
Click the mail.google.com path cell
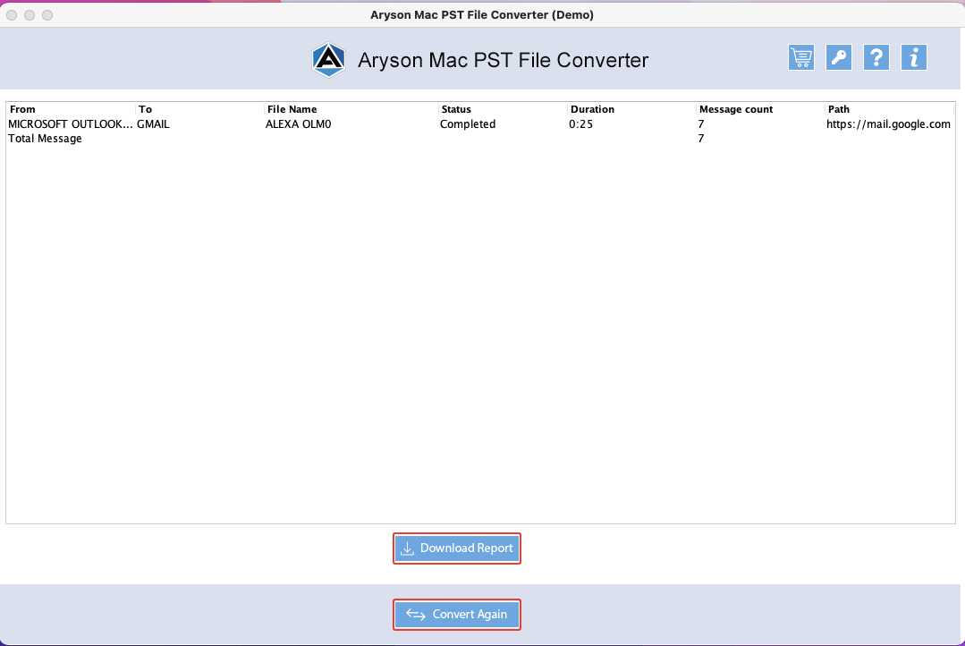pyautogui.click(x=888, y=123)
